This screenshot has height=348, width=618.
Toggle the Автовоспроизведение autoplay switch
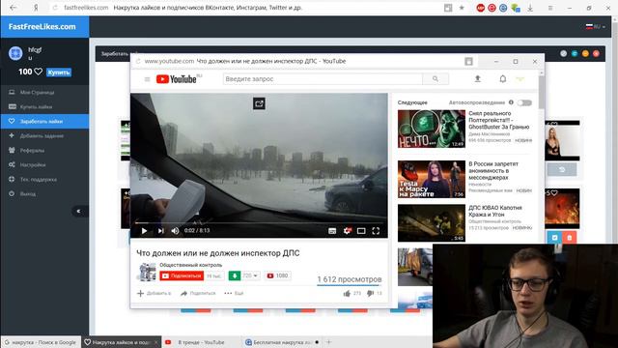pos(524,102)
